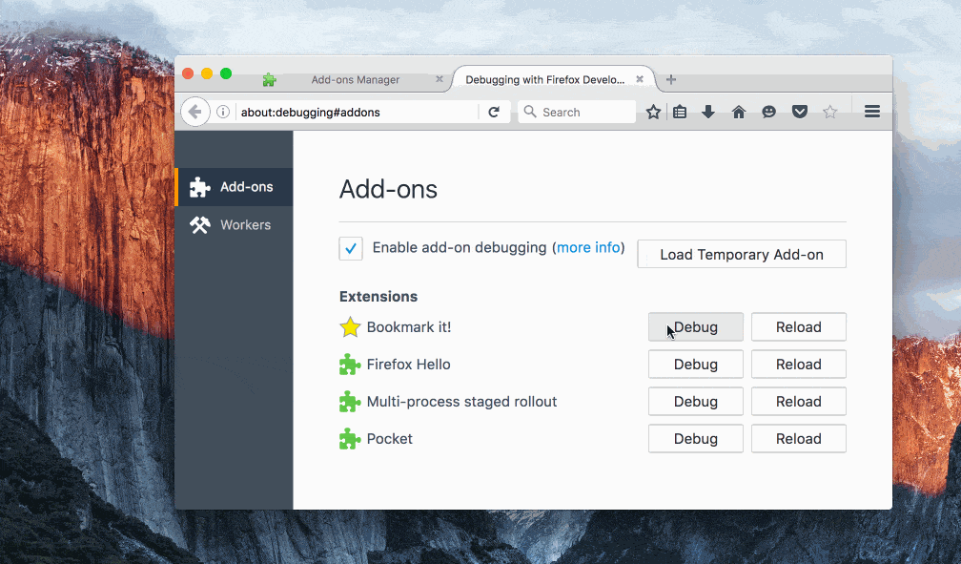
Task: Open the hamburger menu
Action: point(872,112)
